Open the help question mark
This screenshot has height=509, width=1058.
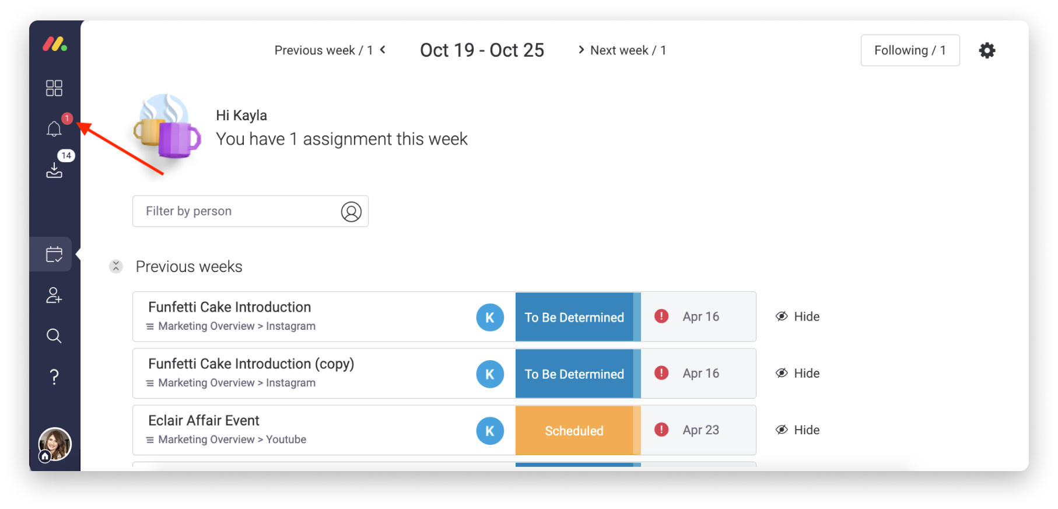tap(54, 376)
